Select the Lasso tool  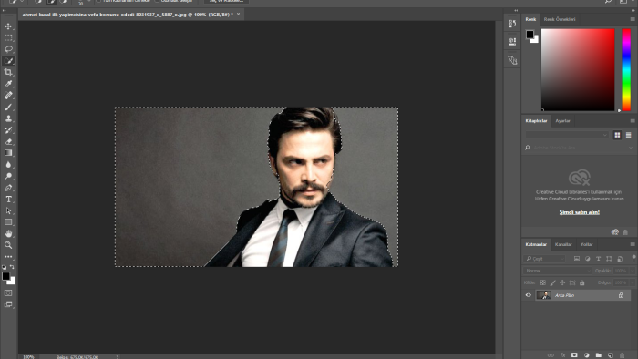8,49
